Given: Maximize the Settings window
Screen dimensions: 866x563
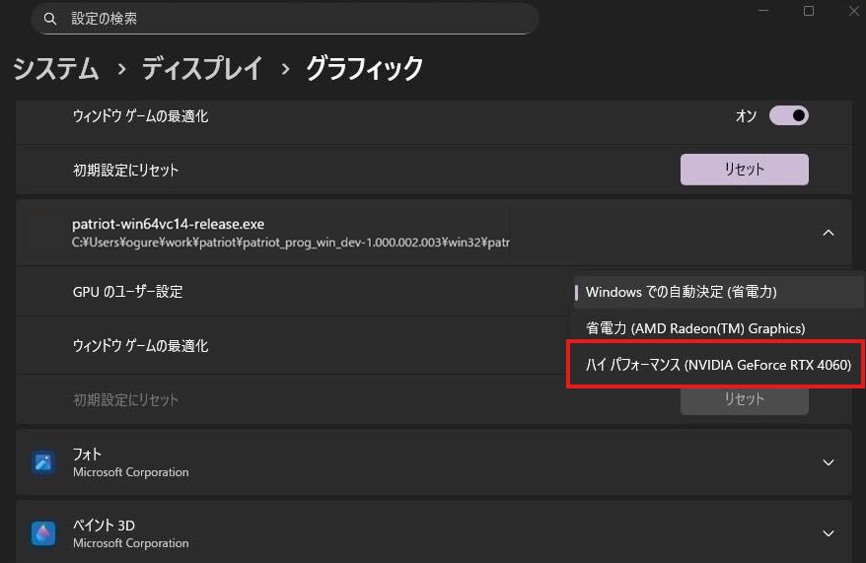Looking at the screenshot, I should click(809, 11).
